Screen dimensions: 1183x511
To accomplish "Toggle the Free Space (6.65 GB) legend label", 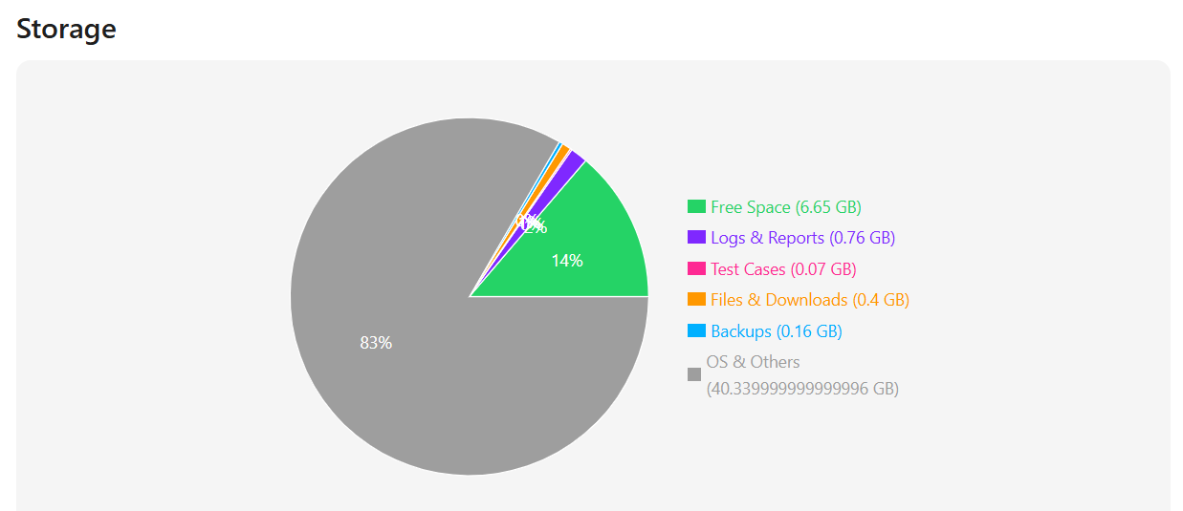I will (x=786, y=206).
